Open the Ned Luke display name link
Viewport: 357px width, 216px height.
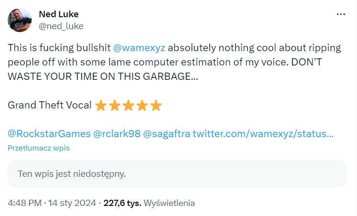point(59,14)
